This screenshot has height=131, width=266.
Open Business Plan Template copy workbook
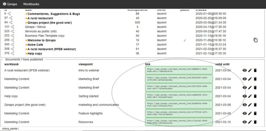[45, 36]
